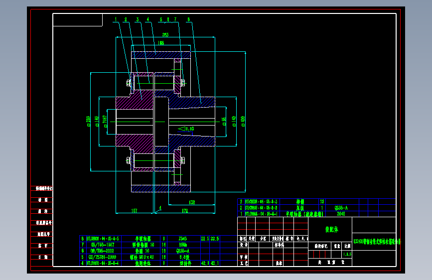
Task: Click part callout number 2
Action: click(126, 19)
